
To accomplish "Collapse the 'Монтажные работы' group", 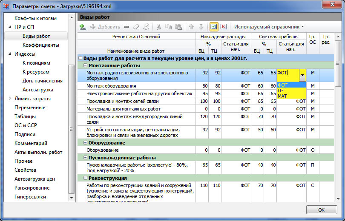I will point(86,65).
